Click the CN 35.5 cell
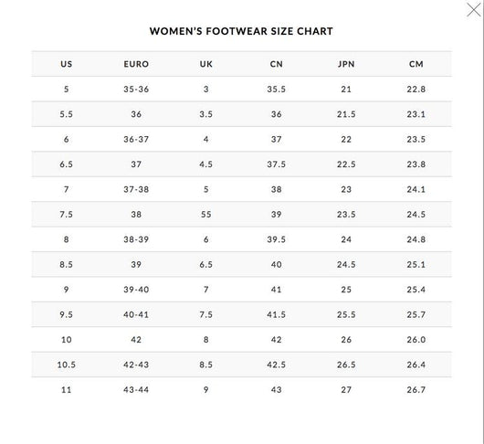This screenshot has height=444, width=484. pos(277,90)
